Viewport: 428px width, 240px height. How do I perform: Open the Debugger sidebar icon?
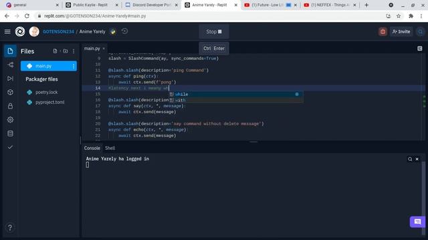click(x=10, y=79)
